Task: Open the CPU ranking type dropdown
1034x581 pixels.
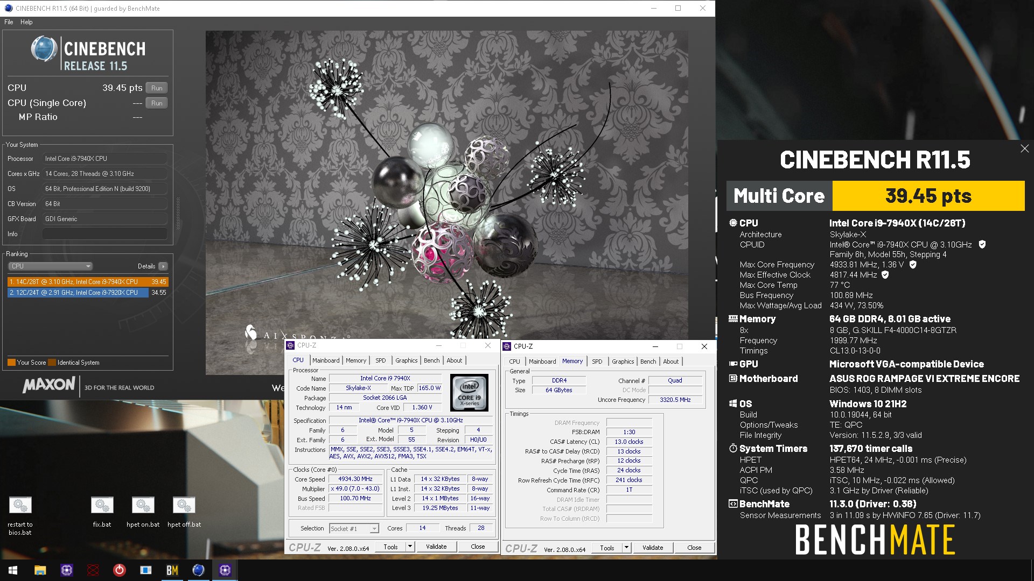Action: click(x=51, y=266)
